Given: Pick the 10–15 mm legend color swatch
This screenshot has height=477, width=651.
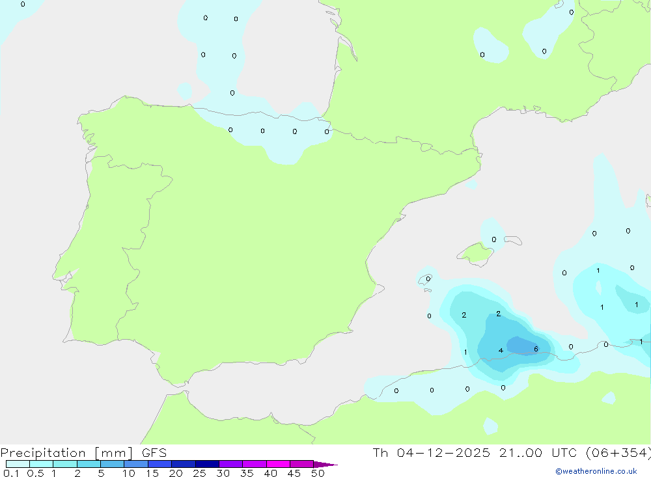Looking at the screenshot, I should [136, 464].
